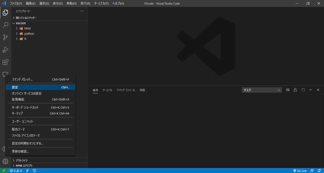Open the ターミナル(T) menu
The height and width of the screenshot is (173, 324).
coord(101,4)
